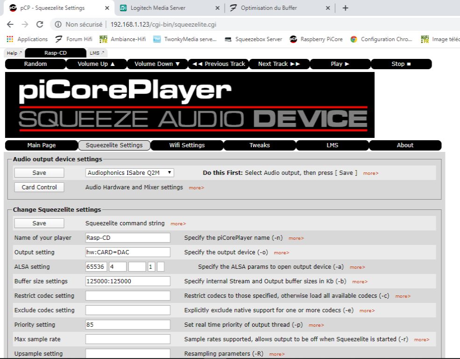Save Squeezelite command string settings
Viewport: 460px width, 359px height.
(39, 223)
